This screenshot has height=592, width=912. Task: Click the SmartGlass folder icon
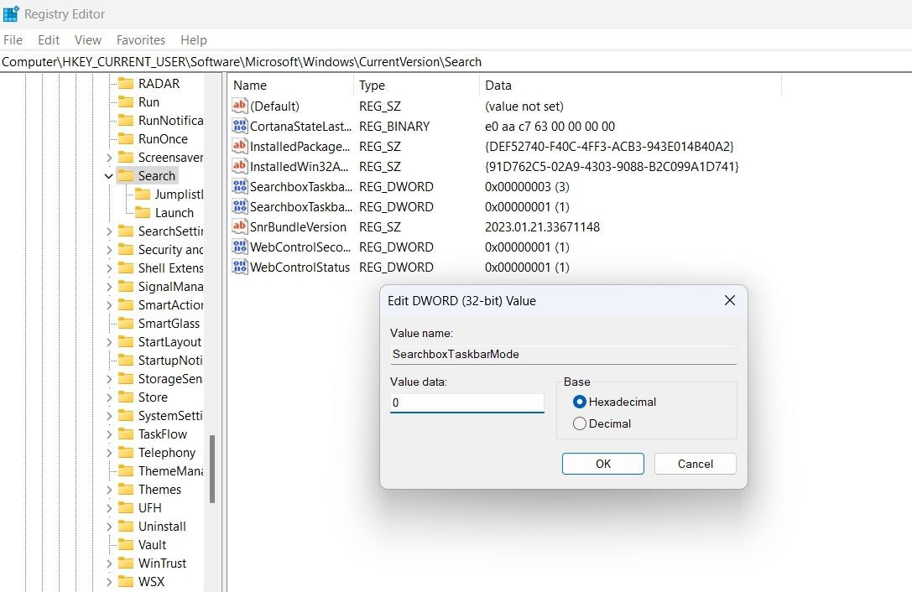point(126,324)
